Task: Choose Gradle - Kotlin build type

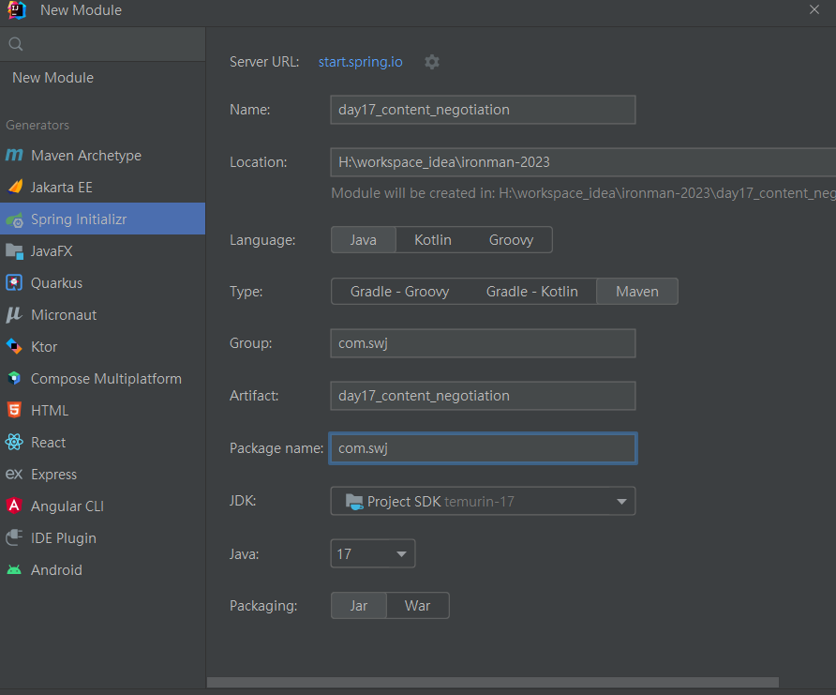Action: [x=531, y=292]
